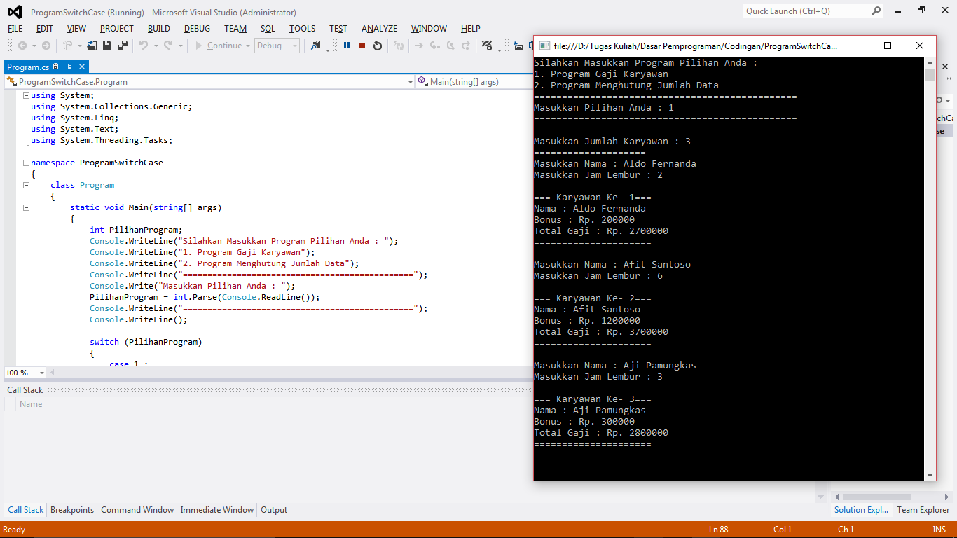The image size is (957, 538).
Task: Switch to the Solution Explorer tab
Action: coord(861,510)
